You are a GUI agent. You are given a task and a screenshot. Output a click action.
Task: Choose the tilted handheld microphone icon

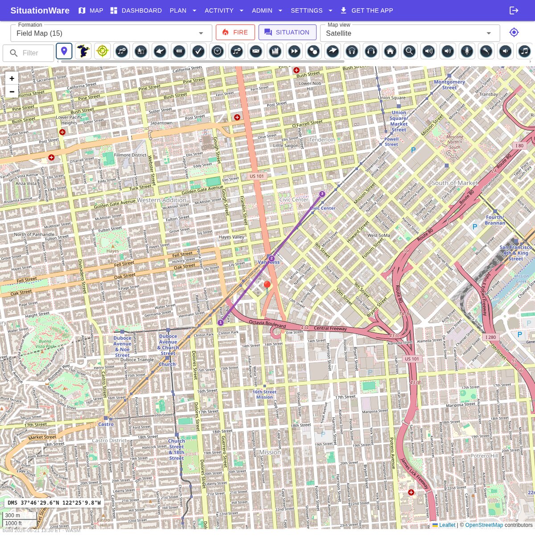click(486, 51)
